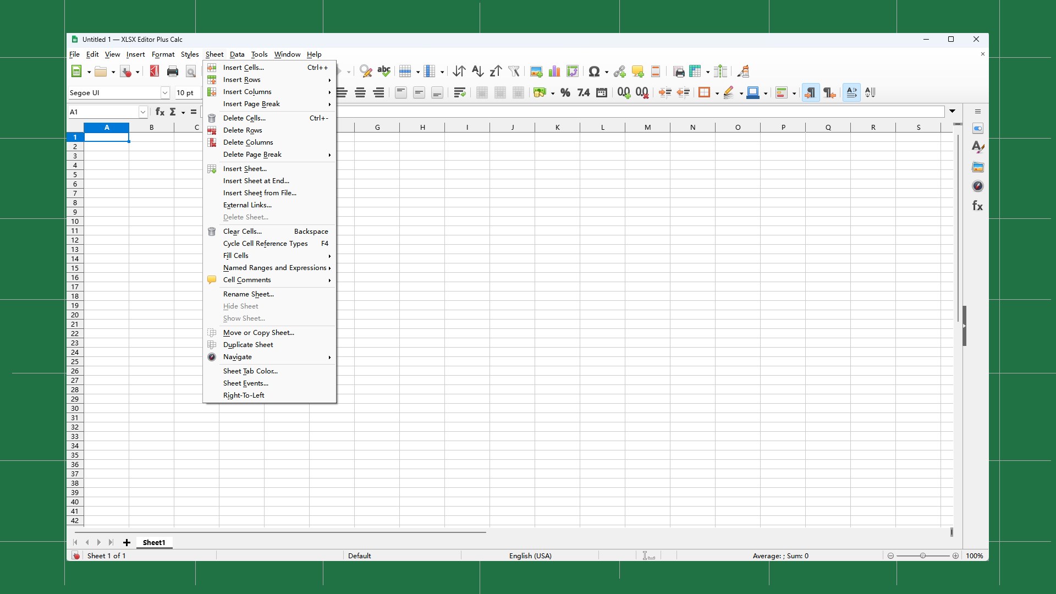Image resolution: width=1056 pixels, height=594 pixels.
Task: Click the Name Box cell reference field
Action: [105, 112]
